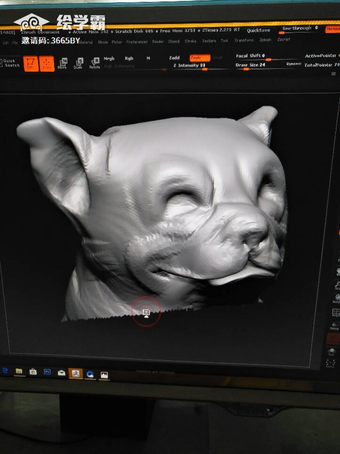Toggle the Rgb mode

[129, 58]
